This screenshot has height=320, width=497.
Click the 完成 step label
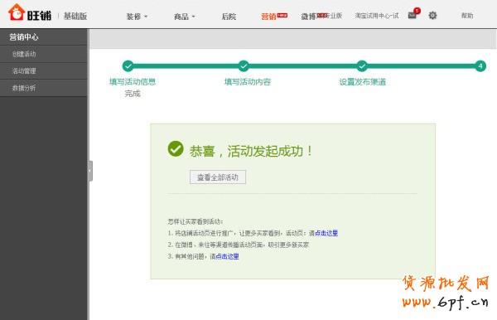pos(133,94)
